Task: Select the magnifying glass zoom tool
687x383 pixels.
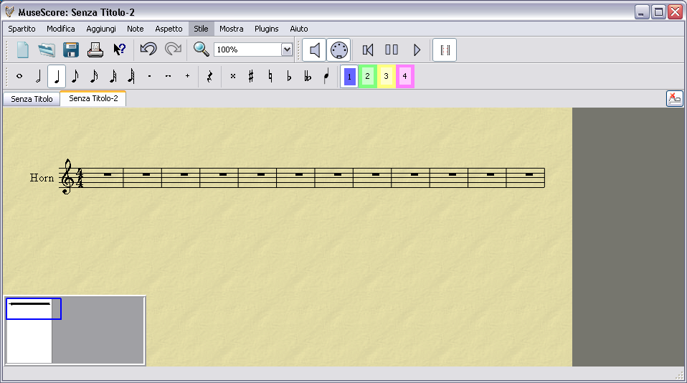Action: [x=201, y=49]
